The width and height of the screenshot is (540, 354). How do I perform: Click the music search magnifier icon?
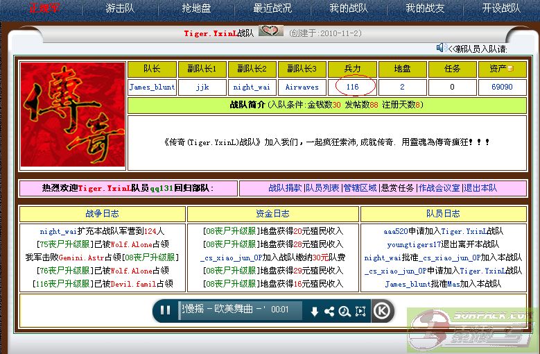point(345,312)
